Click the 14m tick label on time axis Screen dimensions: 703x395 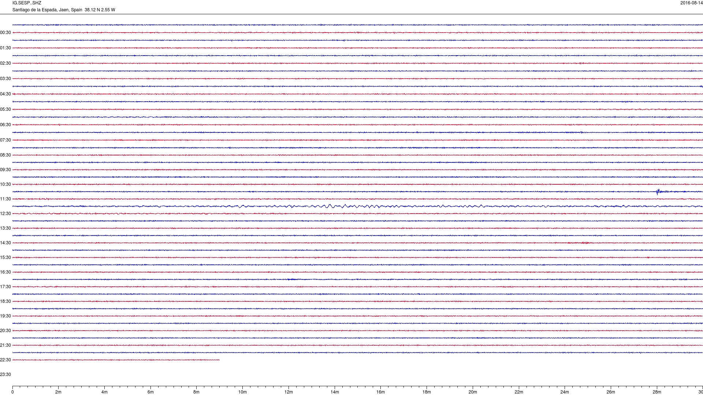tap(335, 392)
